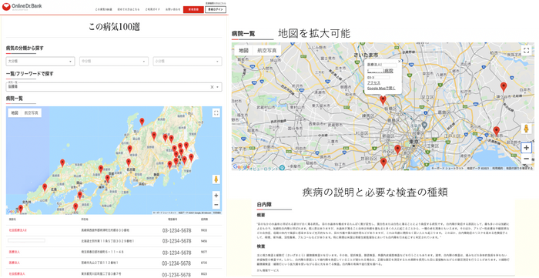
Task: Click the アクセス link in the popup
Action: [373, 83]
